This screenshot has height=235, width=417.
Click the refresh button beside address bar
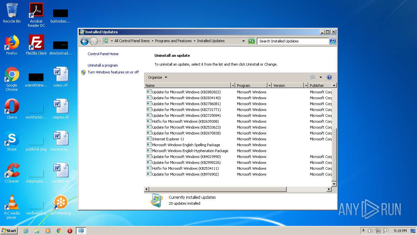[x=252, y=41]
